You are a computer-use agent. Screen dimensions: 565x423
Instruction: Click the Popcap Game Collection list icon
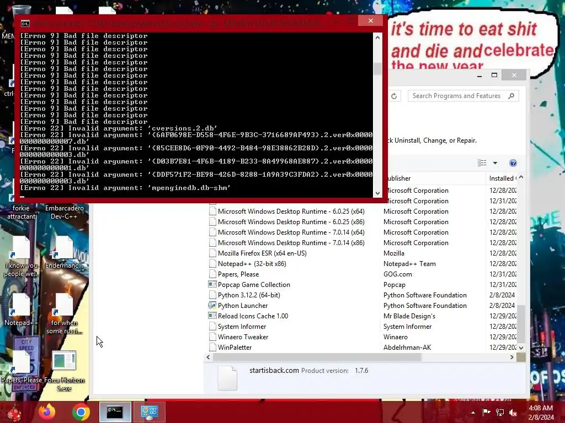(x=212, y=284)
